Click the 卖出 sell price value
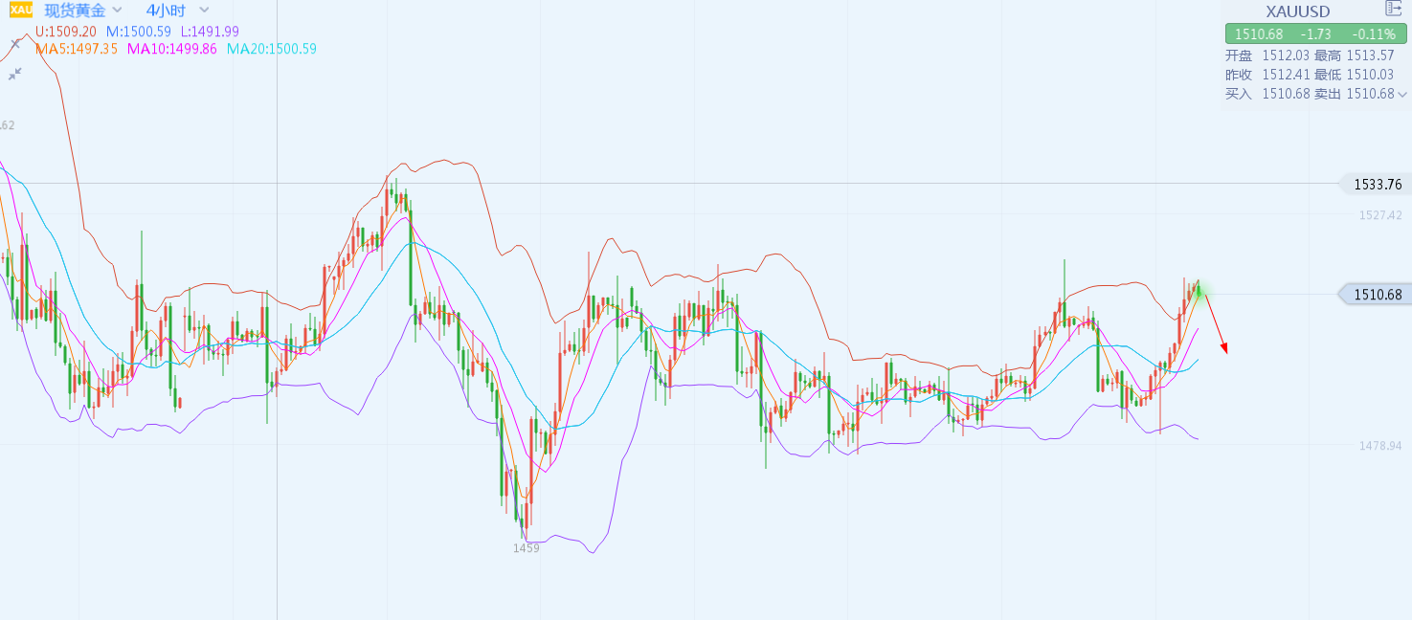This screenshot has height=620, width=1412. coord(1370,94)
